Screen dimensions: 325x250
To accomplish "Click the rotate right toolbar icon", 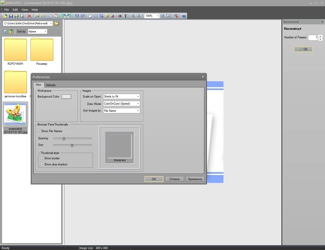I will [x=69, y=16].
